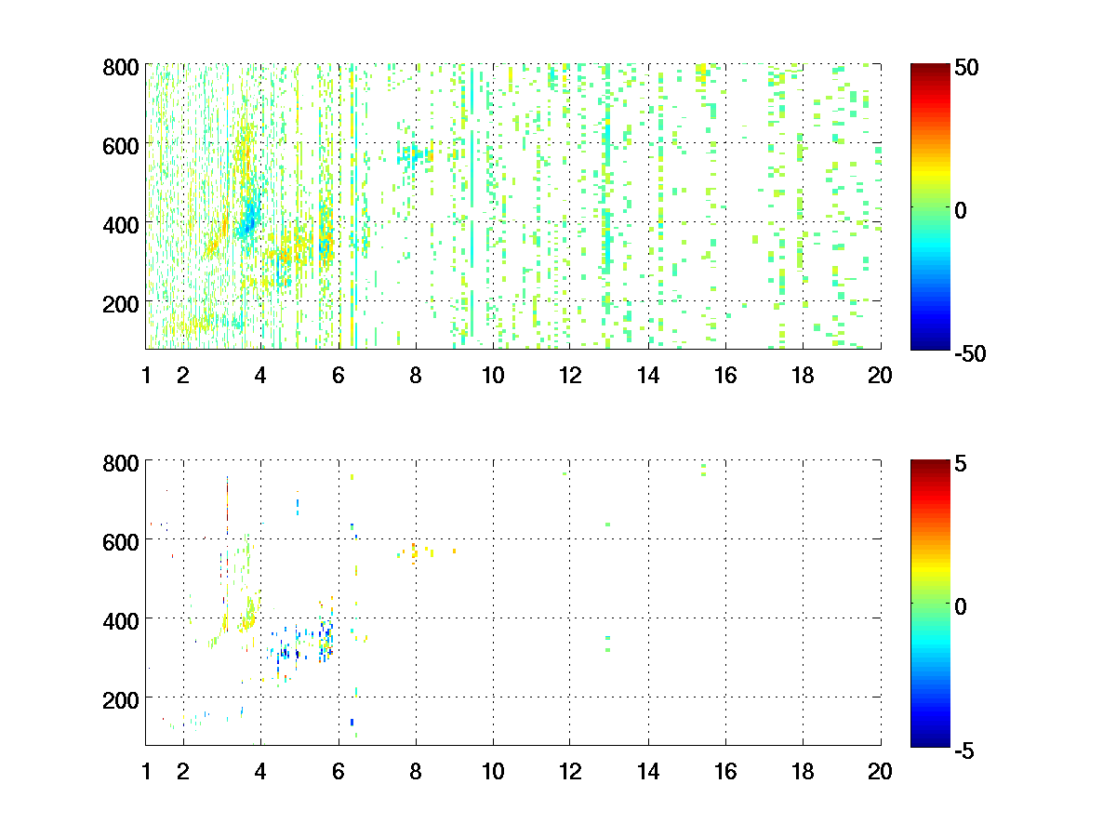Viewport: 1116px width, 837px height.
Task: Click the '0' label on bottom colorbar
Action: click(x=962, y=605)
